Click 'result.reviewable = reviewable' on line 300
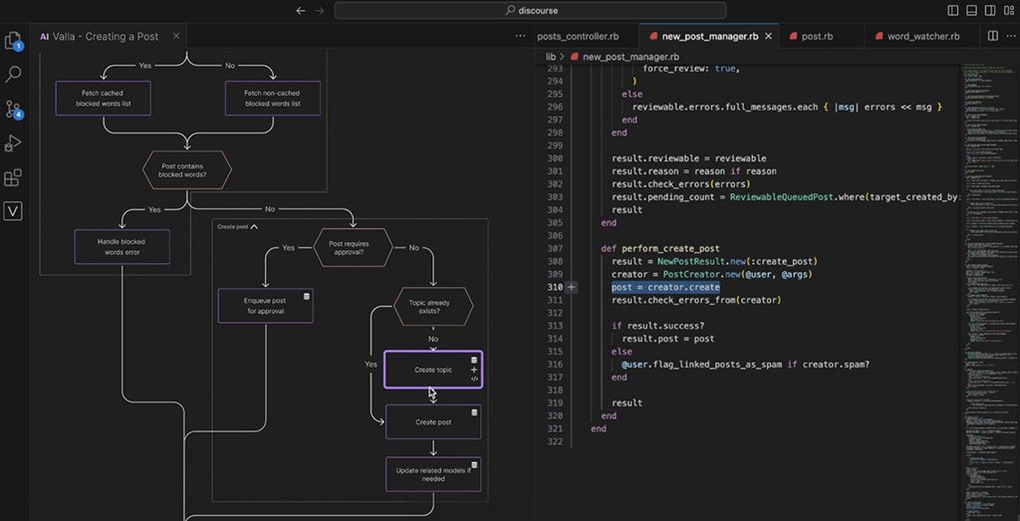 click(689, 158)
